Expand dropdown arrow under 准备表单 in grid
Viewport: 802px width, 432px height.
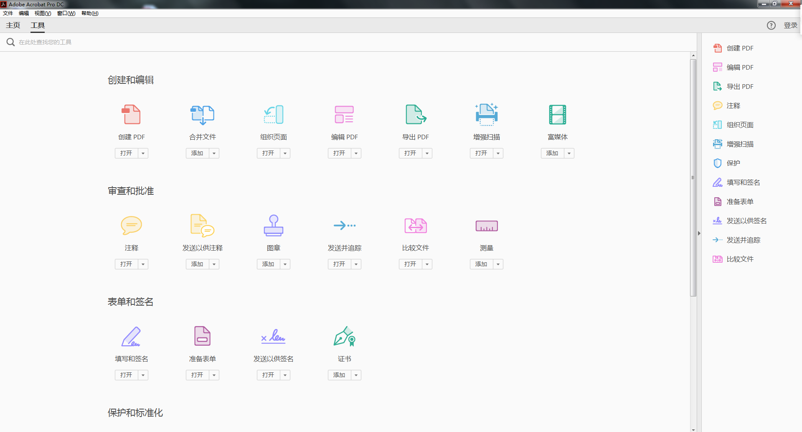pyautogui.click(x=214, y=375)
